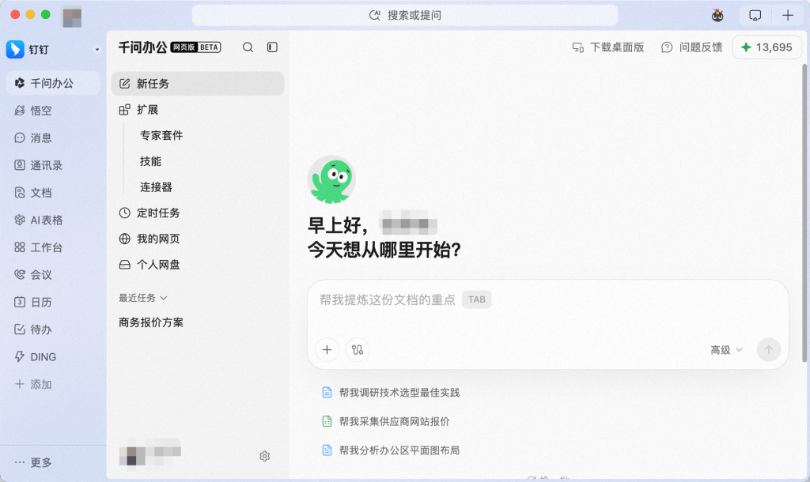Collapse the panel with the sidebar toggle icon
The width and height of the screenshot is (810, 482).
click(x=272, y=47)
